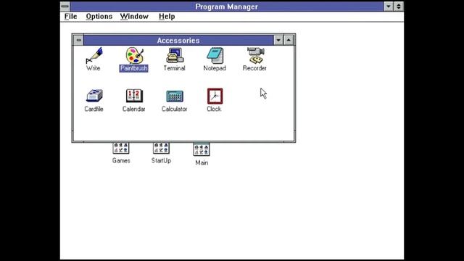Screen dimensions: 464x261
Task: Click the StartUp label text
Action: pos(161,160)
